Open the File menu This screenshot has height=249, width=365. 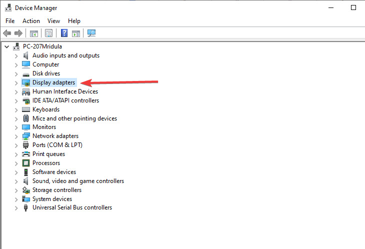coord(10,21)
